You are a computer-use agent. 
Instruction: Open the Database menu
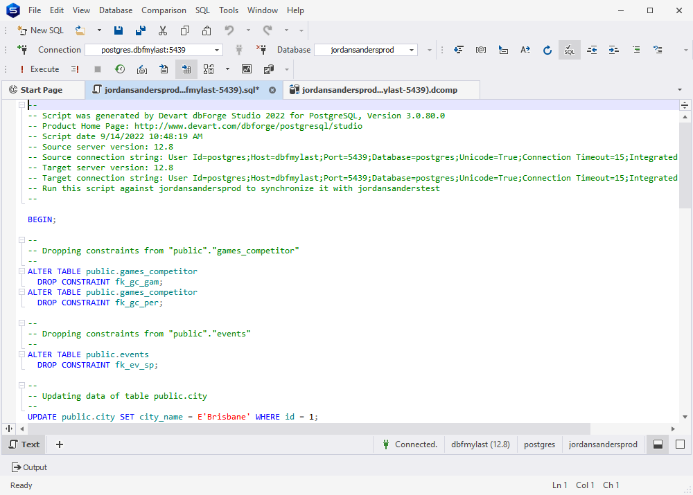[116, 10]
